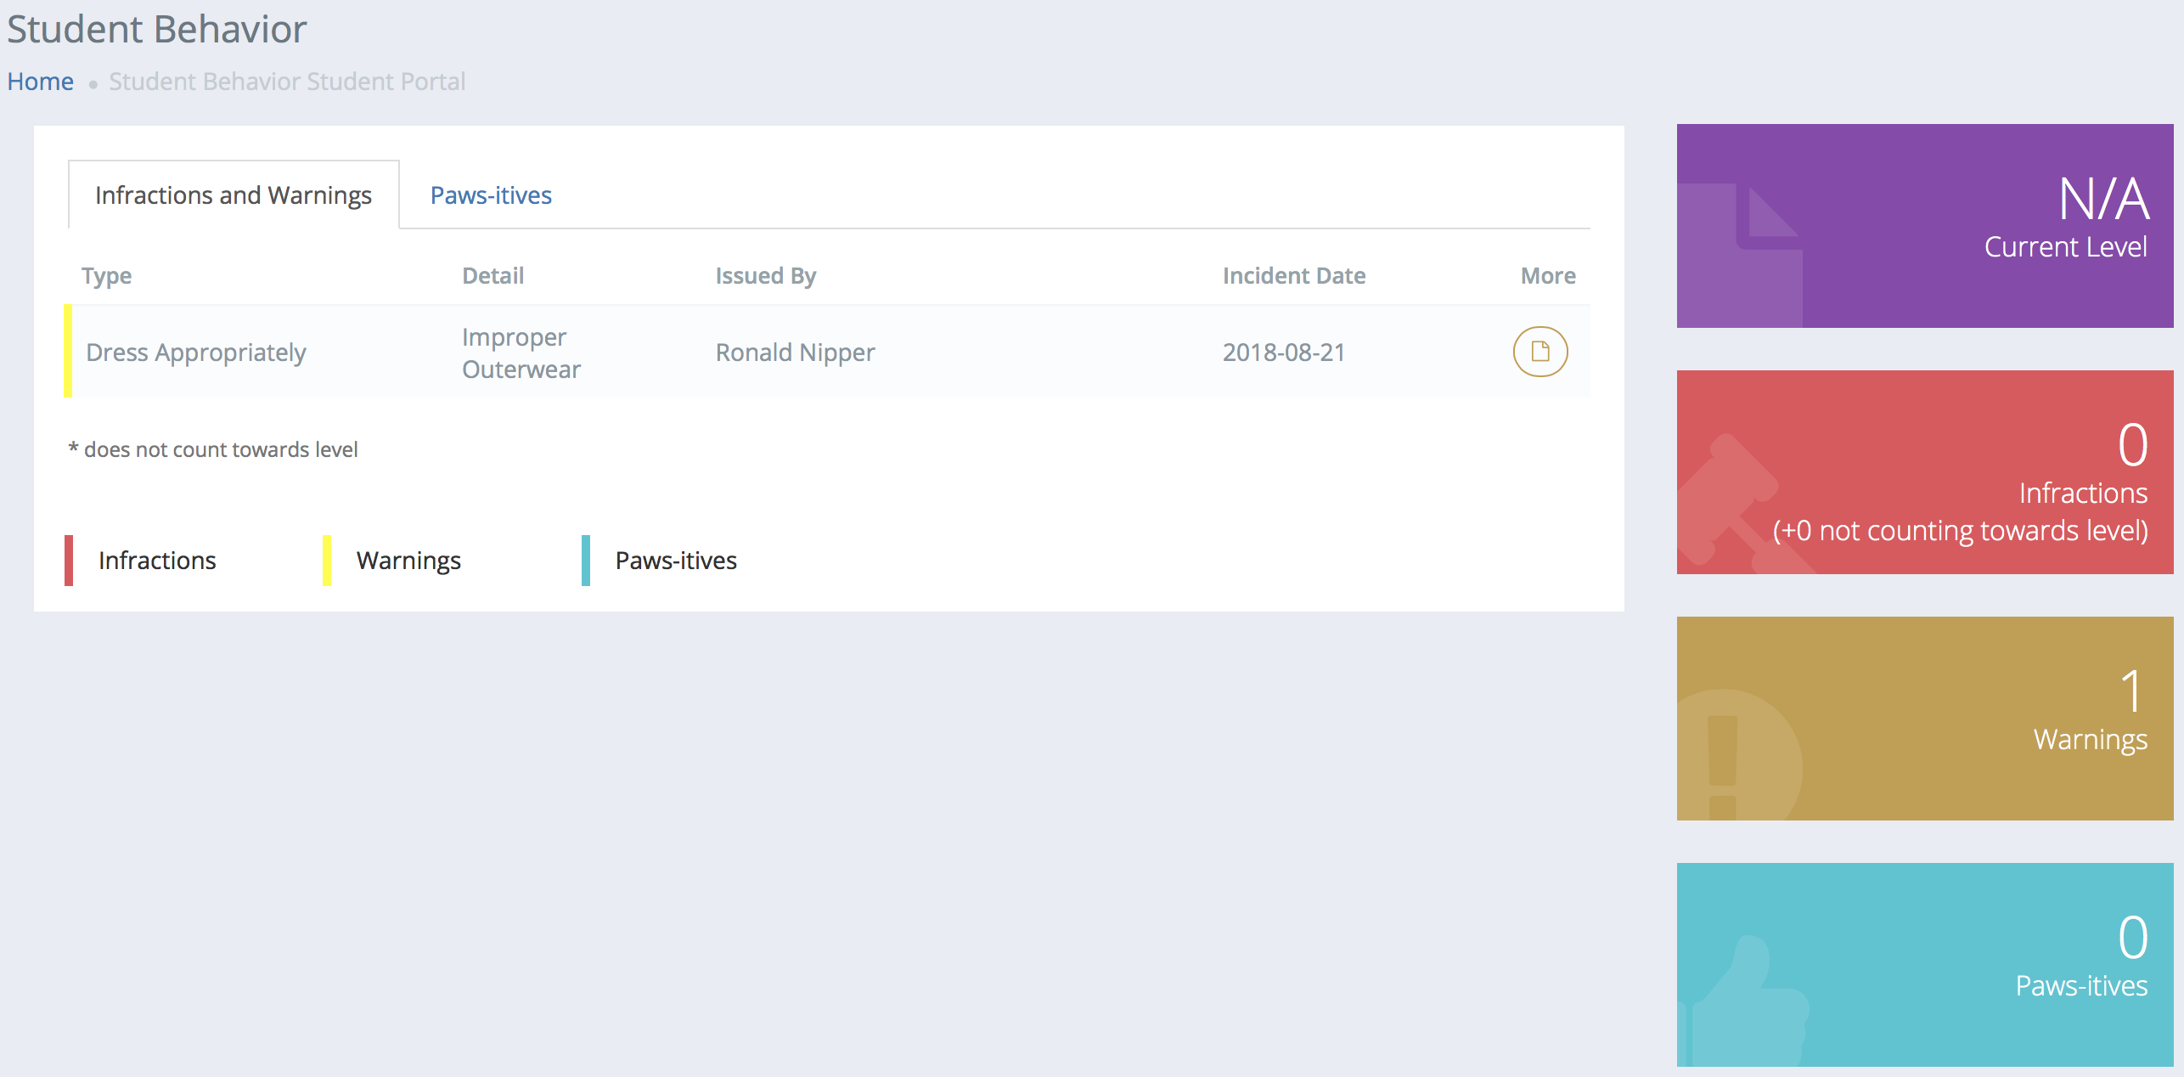
Task: Click the More column header
Action: coord(1548,276)
